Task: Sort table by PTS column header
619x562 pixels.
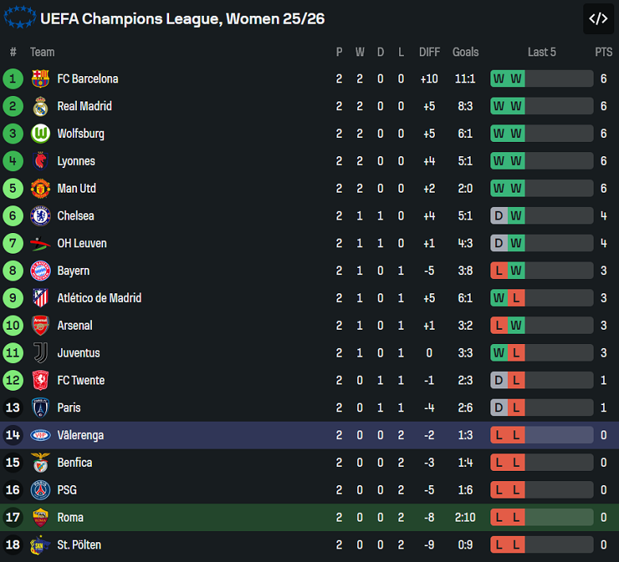Action: tap(603, 52)
